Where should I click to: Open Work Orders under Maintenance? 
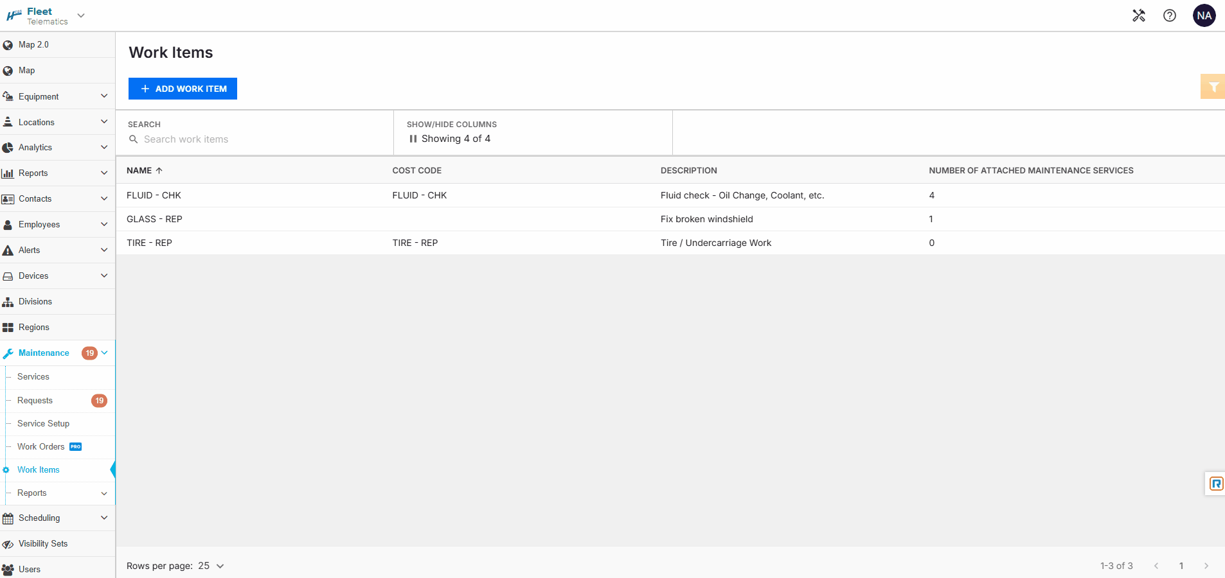(41, 447)
